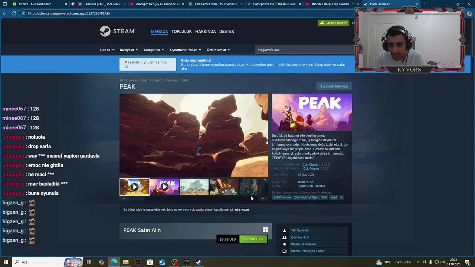
Task: Select the green island screenshot thumbnail
Action: pyautogui.click(x=194, y=187)
